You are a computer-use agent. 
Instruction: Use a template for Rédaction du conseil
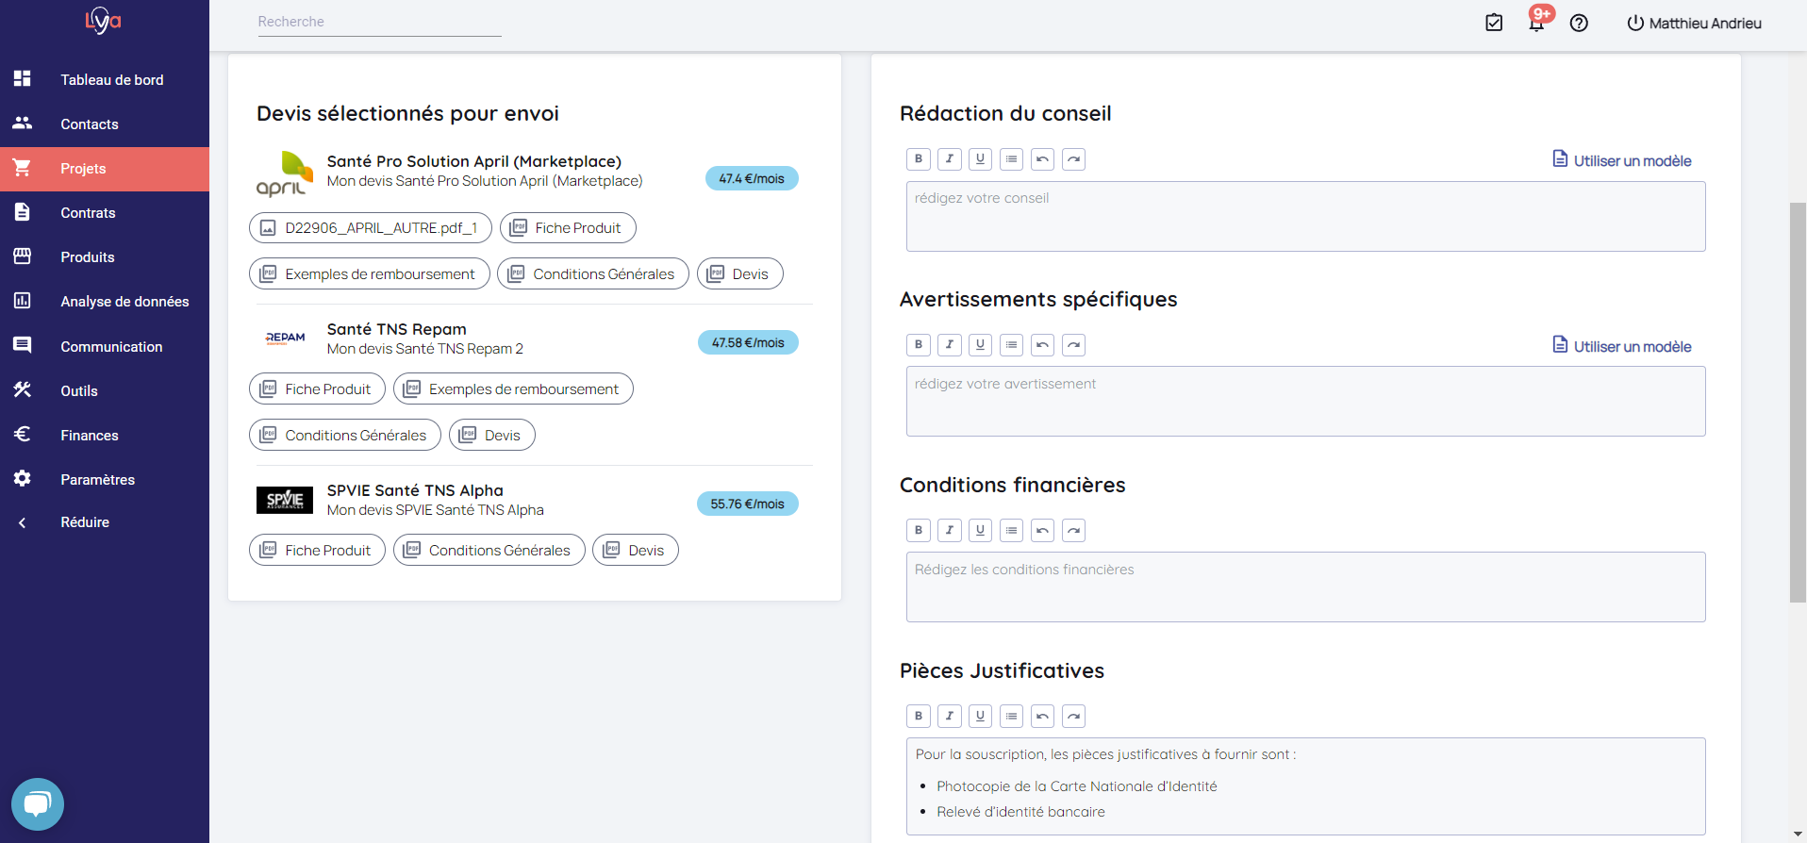(1622, 160)
